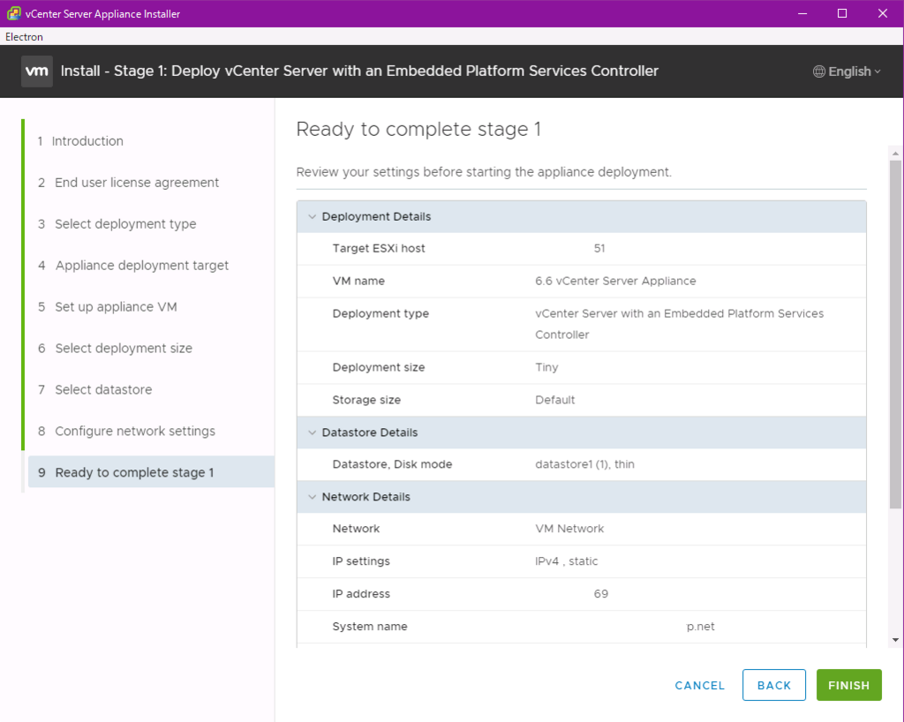Go to step 6 Select deployment size

coord(115,349)
